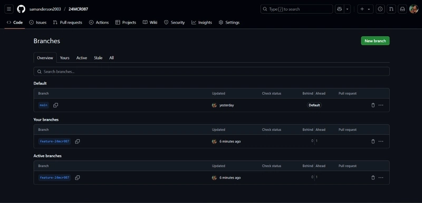
Task: Click the trash icon for main branch
Action: 373,105
